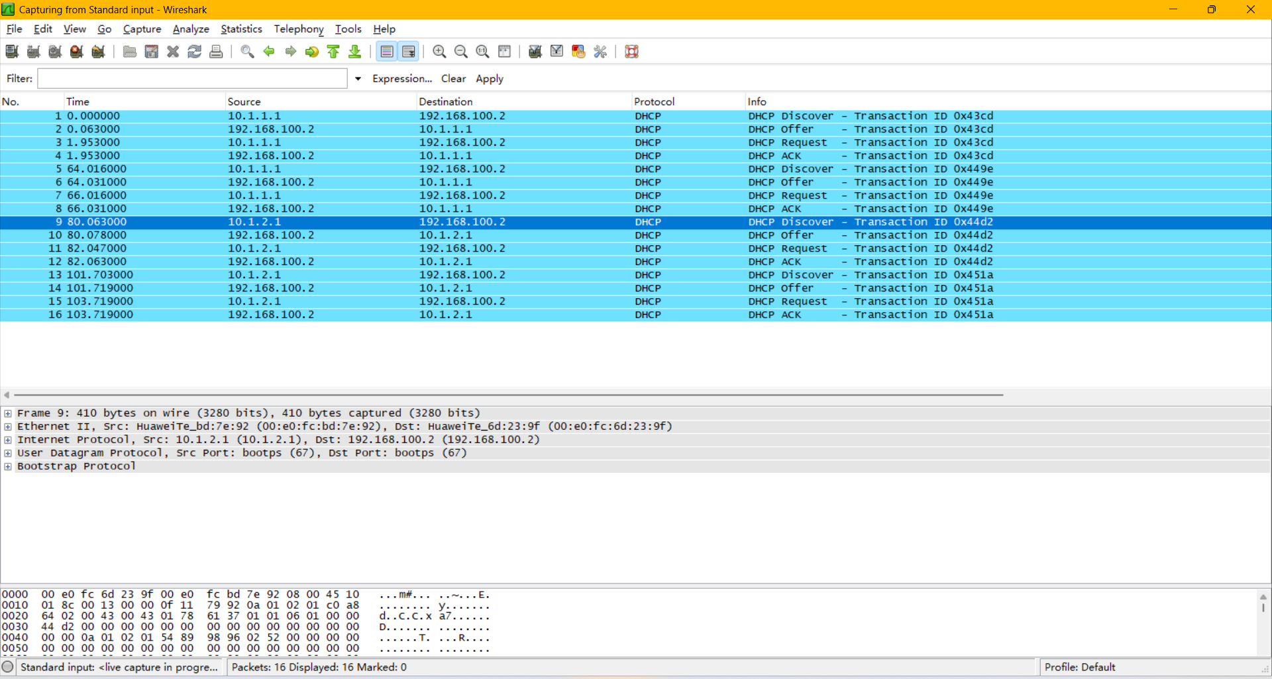Edit coloring rules icon
This screenshot has height=679, width=1272.
pos(578,52)
